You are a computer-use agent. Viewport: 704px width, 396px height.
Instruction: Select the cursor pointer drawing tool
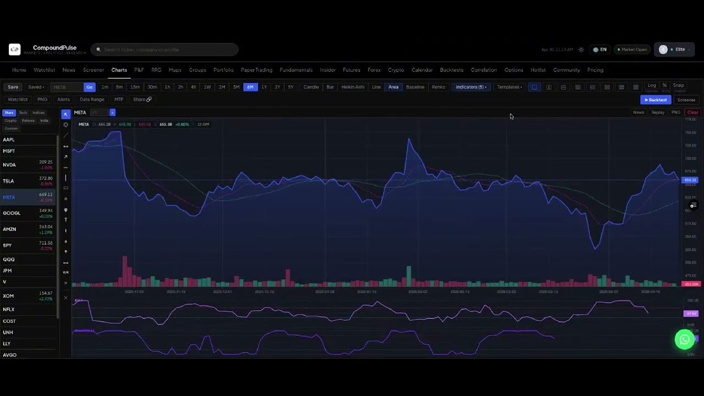click(x=65, y=114)
